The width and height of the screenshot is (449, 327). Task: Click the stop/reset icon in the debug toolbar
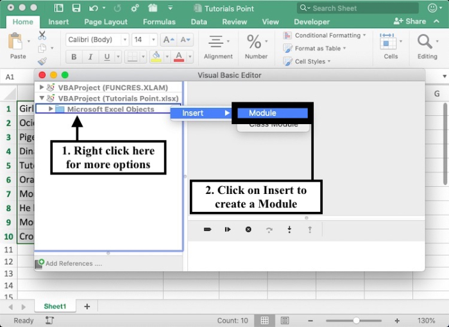point(248,229)
